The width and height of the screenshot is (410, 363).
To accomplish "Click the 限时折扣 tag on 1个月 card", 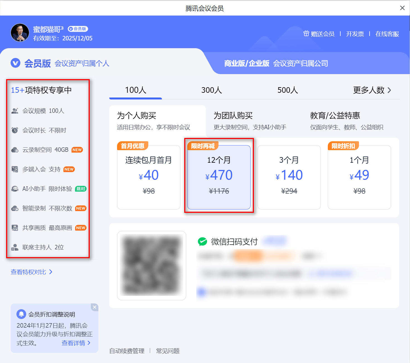I will coord(343,146).
